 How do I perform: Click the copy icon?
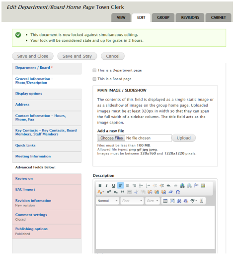143,192
